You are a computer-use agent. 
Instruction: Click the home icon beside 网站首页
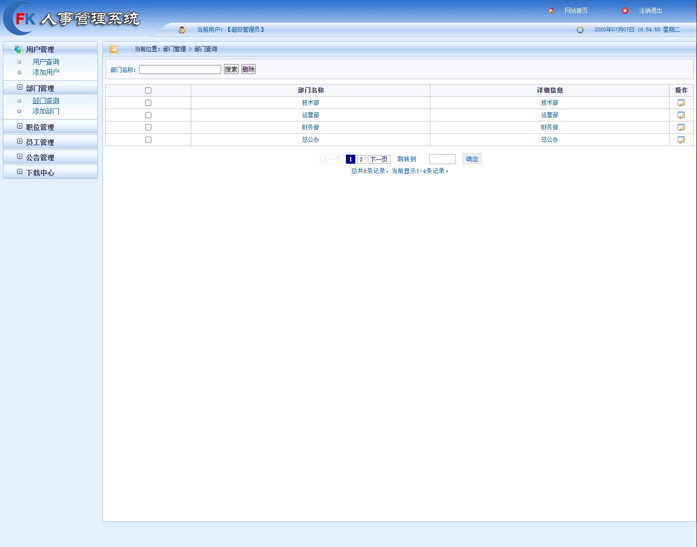pos(551,11)
